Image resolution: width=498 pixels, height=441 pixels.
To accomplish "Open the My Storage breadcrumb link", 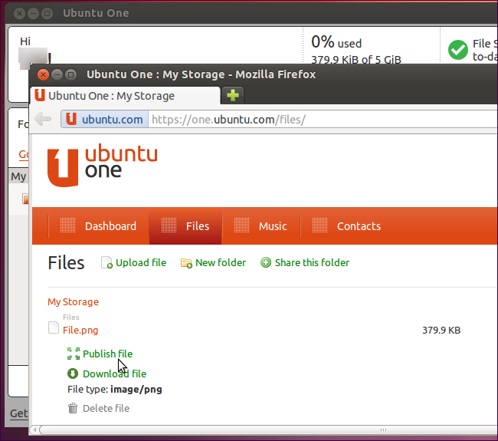I will [73, 301].
